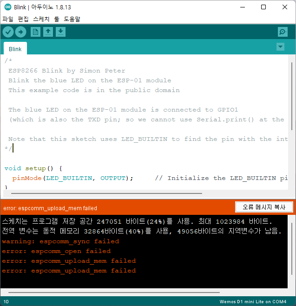Click the '(which is also the TXD pin' line

coord(147,120)
